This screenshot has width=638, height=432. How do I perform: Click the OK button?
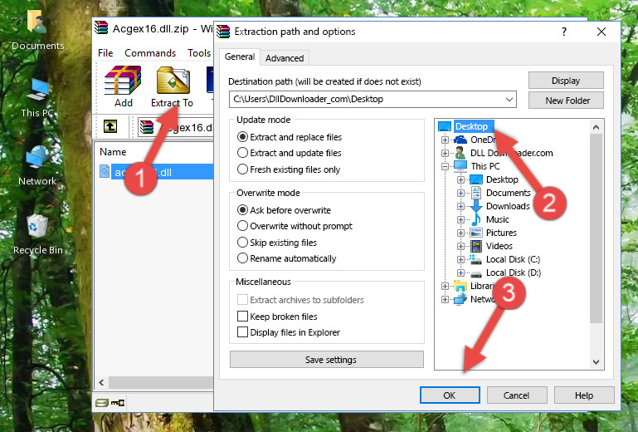click(x=450, y=395)
